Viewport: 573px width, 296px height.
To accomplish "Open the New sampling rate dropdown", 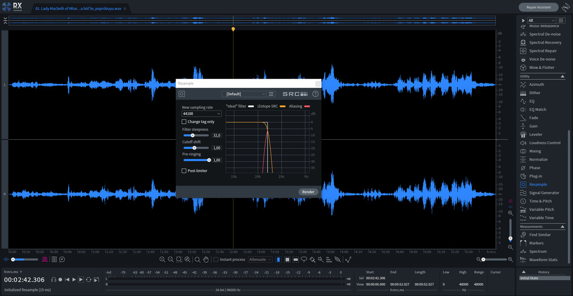I will pos(201,114).
